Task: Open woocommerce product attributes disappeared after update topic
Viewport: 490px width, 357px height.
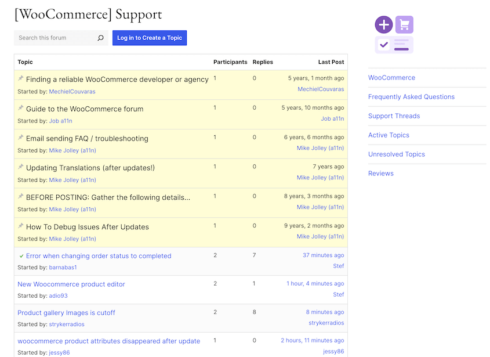Action: pyautogui.click(x=109, y=341)
